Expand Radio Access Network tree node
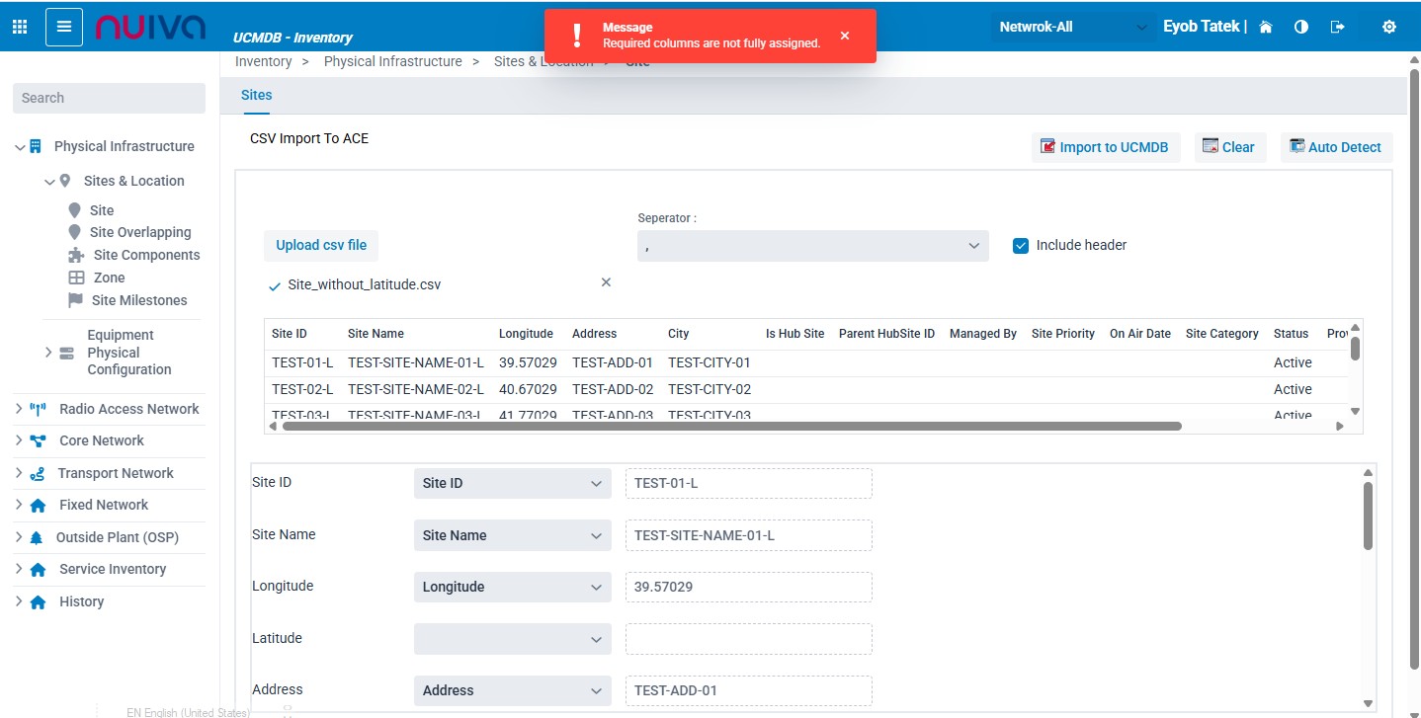The width and height of the screenshot is (1421, 718). [19, 409]
